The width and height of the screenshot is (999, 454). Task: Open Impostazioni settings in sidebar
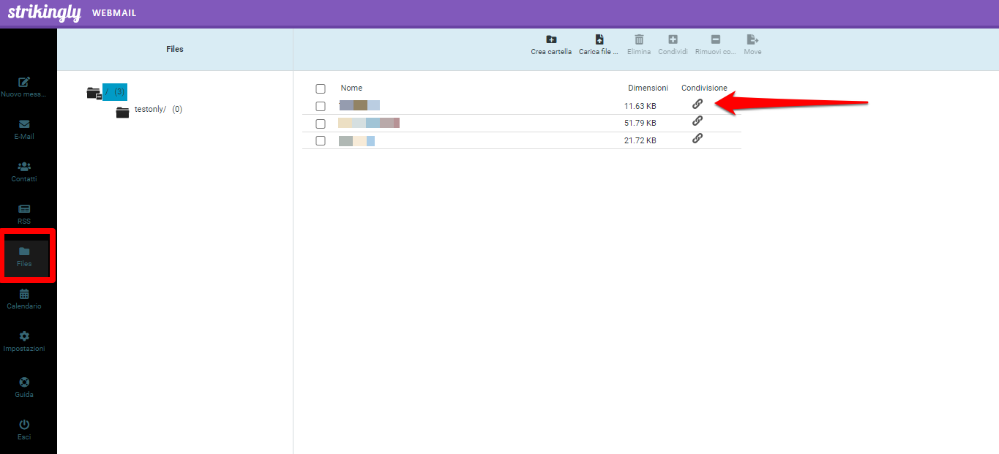(24, 341)
